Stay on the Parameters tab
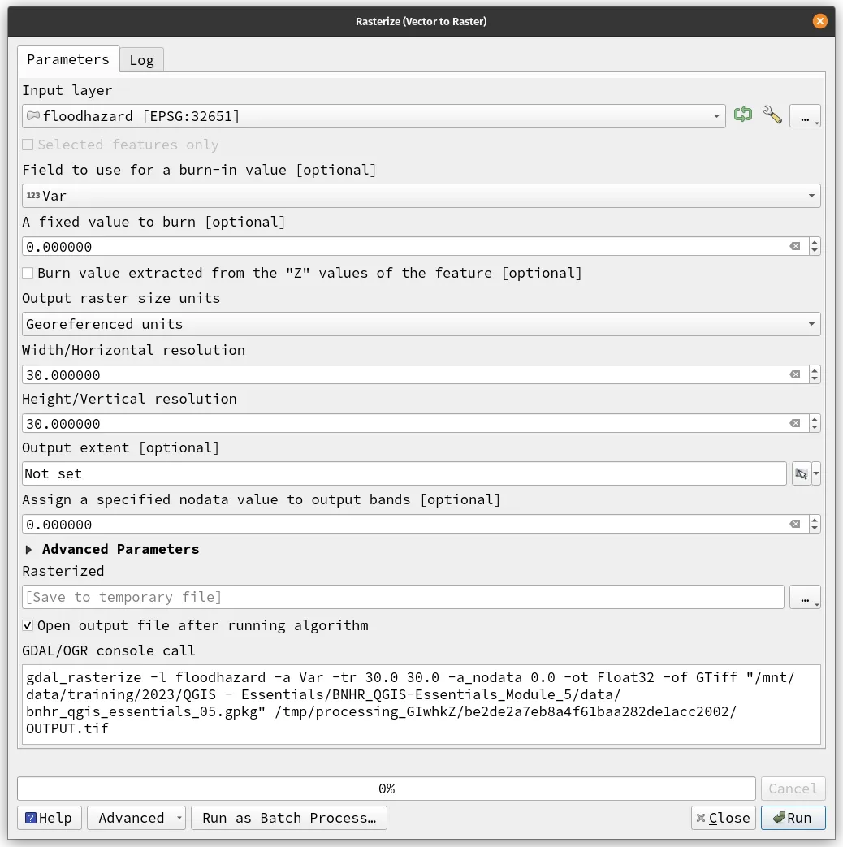Screen dimensions: 843x847 tap(68, 59)
